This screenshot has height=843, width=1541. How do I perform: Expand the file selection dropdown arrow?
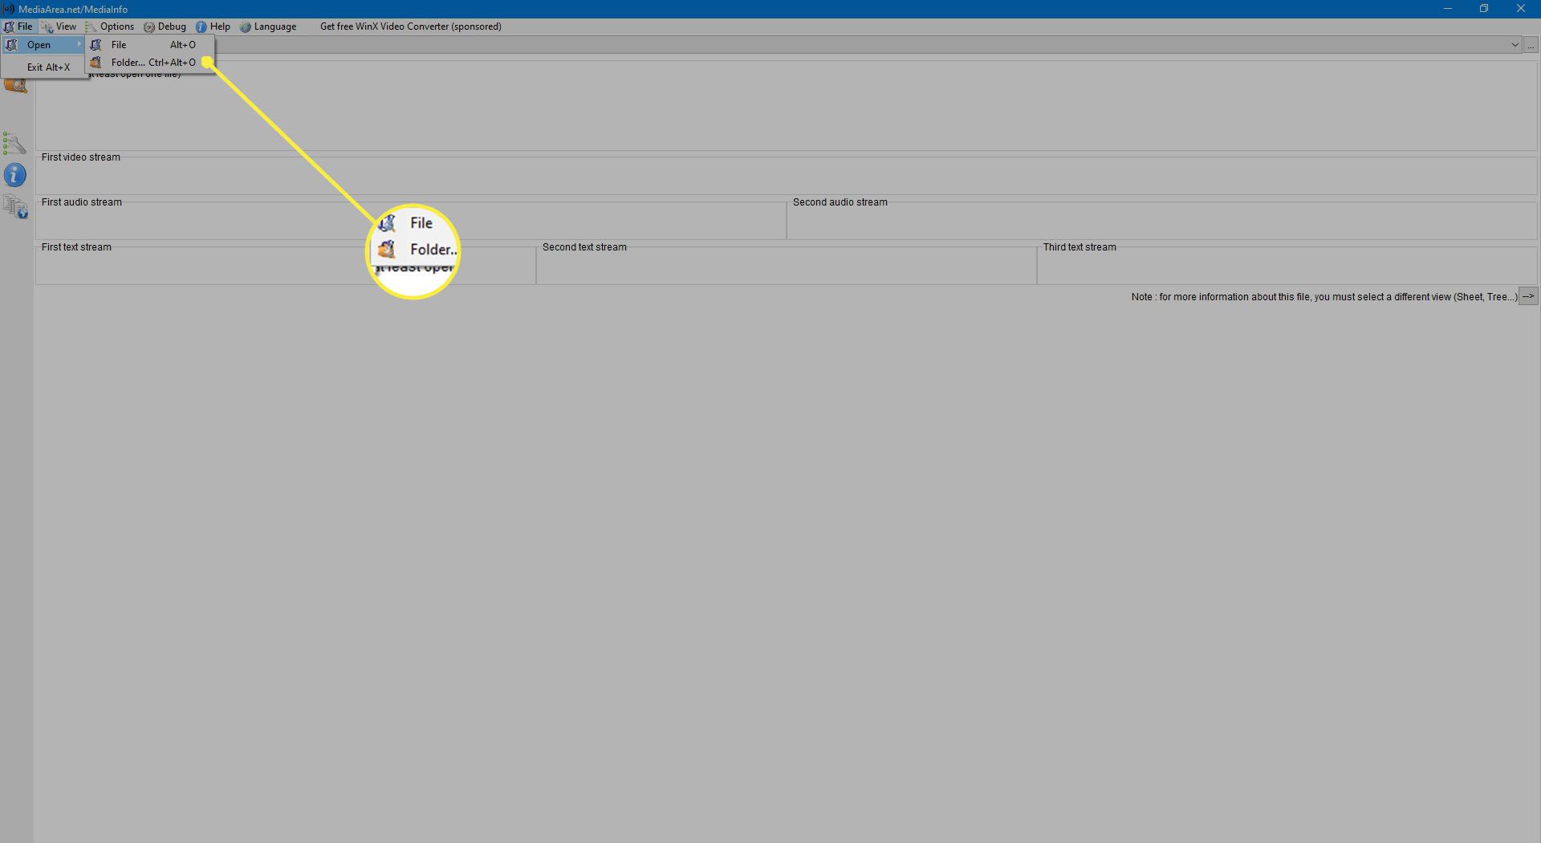(x=1515, y=45)
